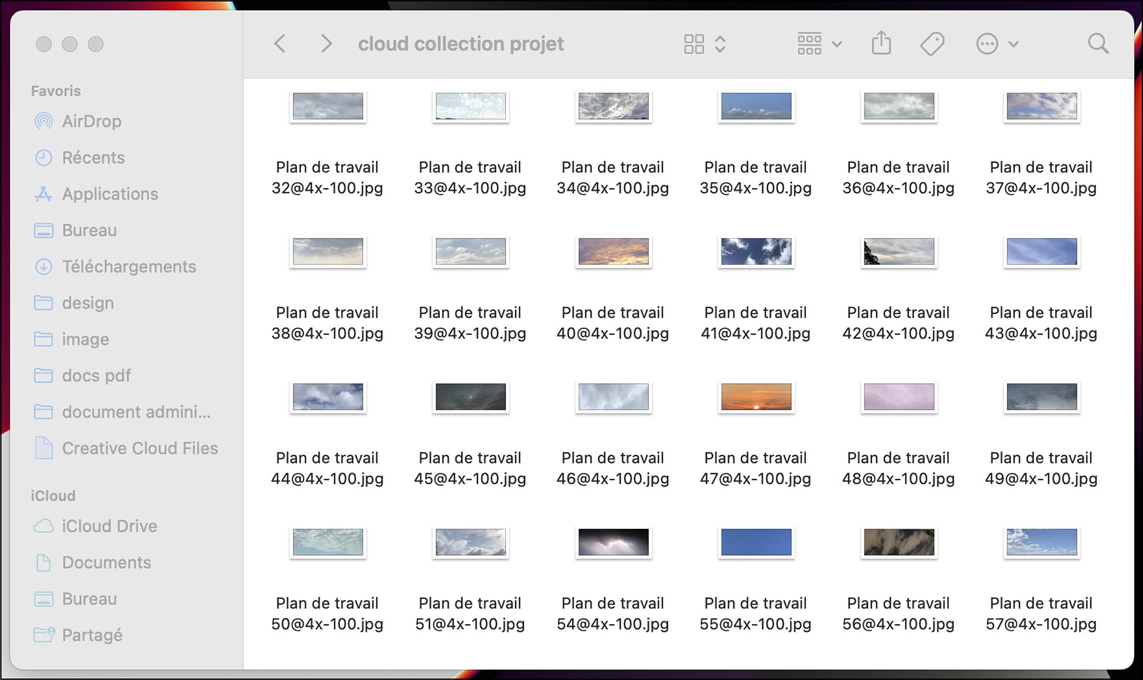Select the lightning thumbnail Plan de travail 54
Screen dimensions: 1143x680
[613, 541]
